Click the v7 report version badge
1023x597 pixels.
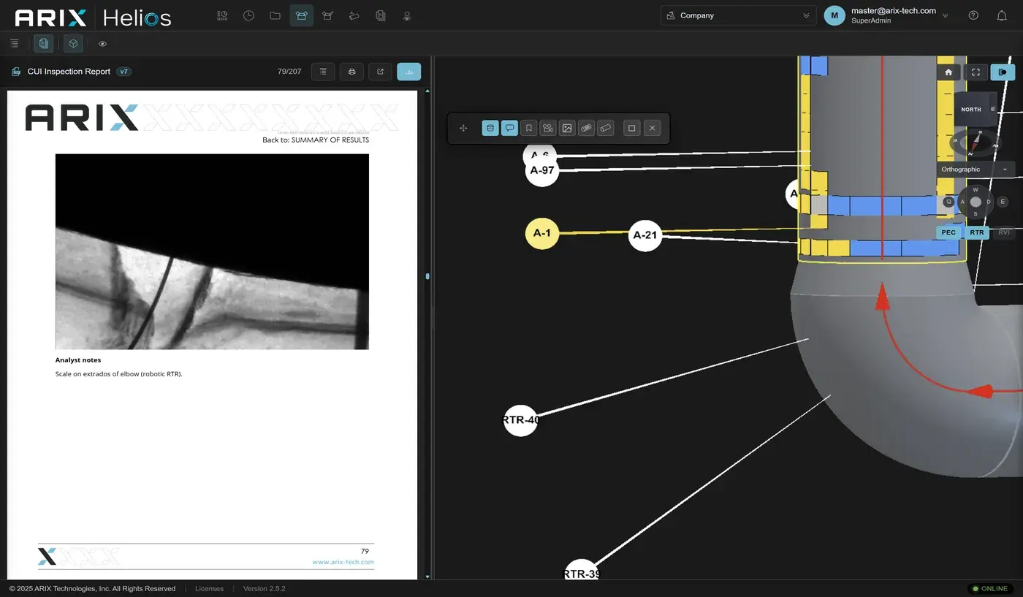(x=124, y=72)
